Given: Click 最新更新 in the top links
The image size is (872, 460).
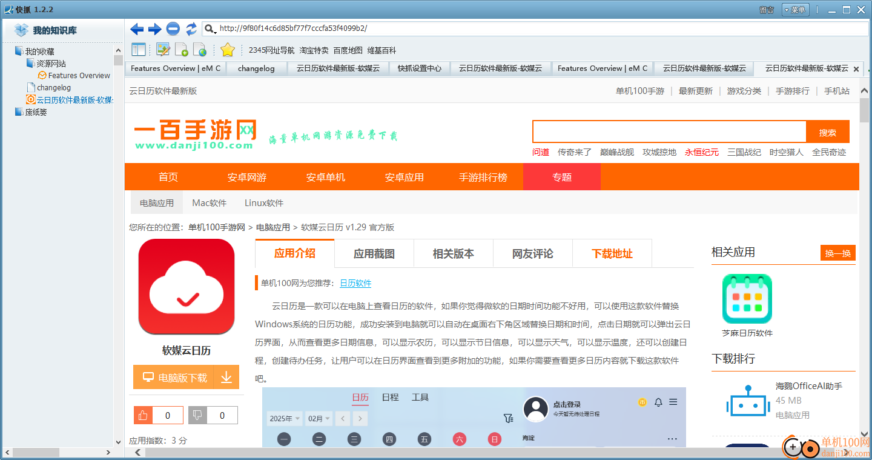Looking at the screenshot, I should [696, 91].
